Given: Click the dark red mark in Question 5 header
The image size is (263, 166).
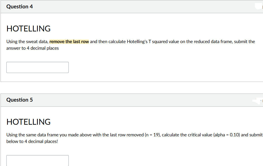Looking at the screenshot, I should pyautogui.click(x=262, y=101).
